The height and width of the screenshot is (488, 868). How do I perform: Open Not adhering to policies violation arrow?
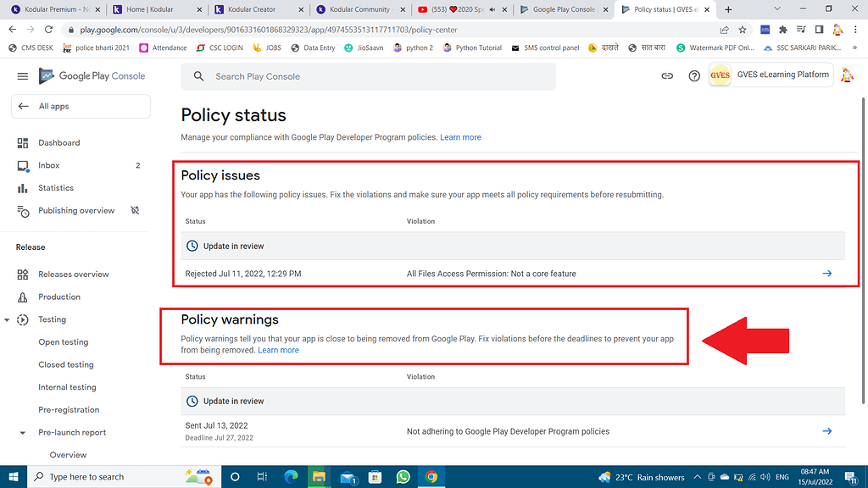827,431
